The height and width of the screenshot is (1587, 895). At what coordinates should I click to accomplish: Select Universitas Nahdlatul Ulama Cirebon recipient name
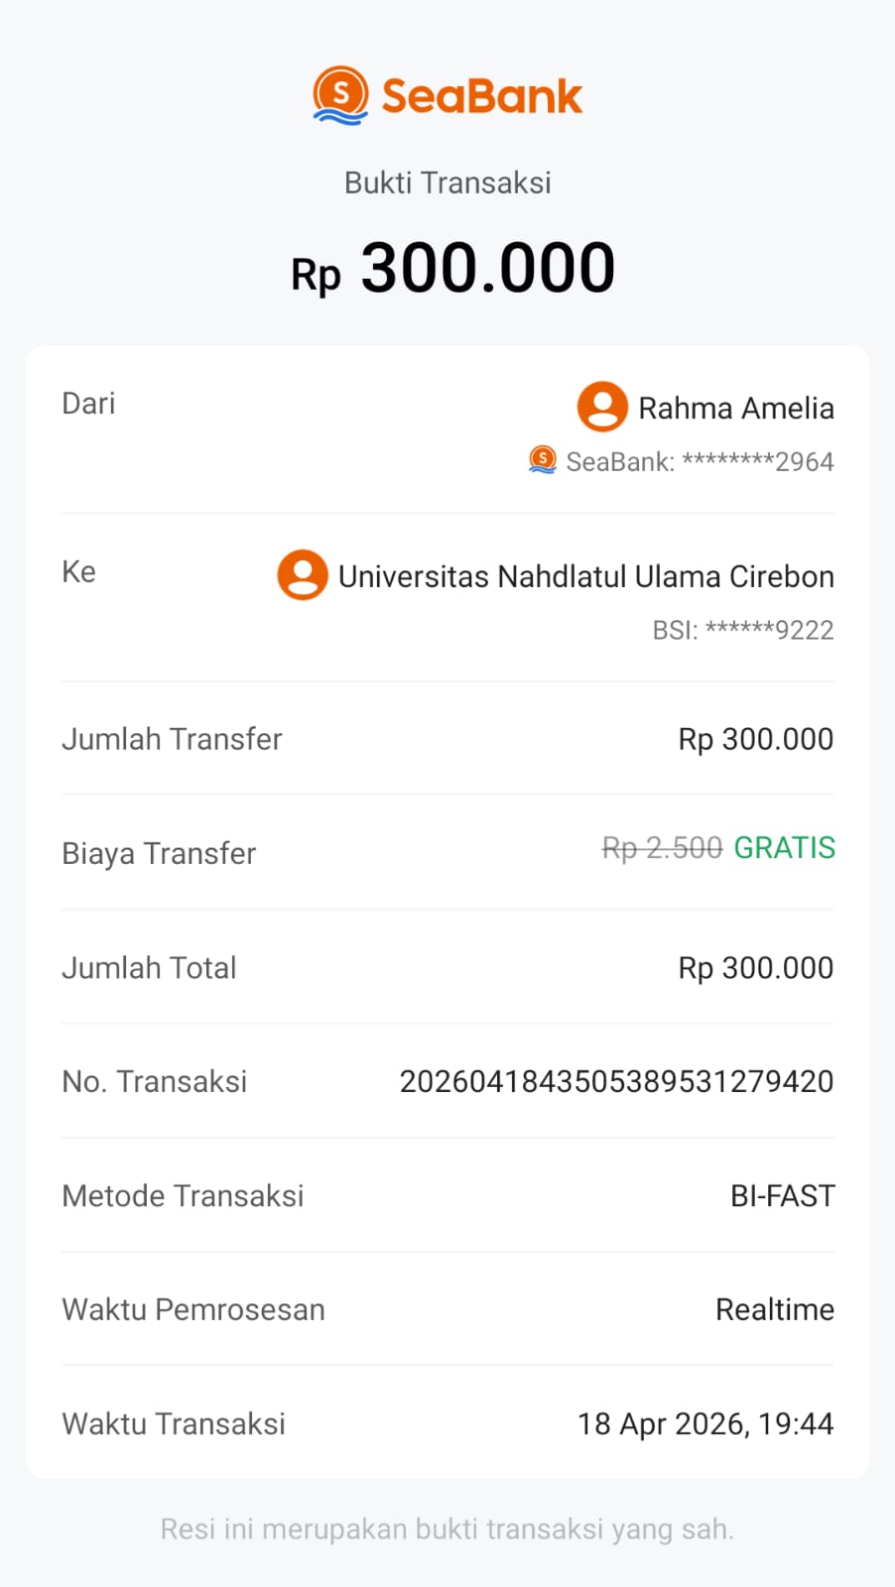[x=585, y=576]
